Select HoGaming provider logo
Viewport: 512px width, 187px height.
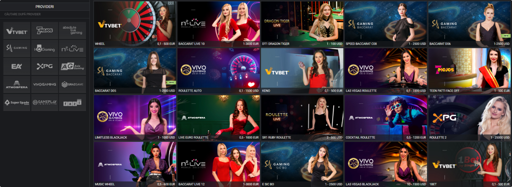coord(45,48)
